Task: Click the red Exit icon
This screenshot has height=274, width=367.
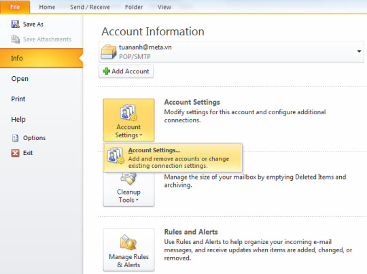Action: pos(15,153)
